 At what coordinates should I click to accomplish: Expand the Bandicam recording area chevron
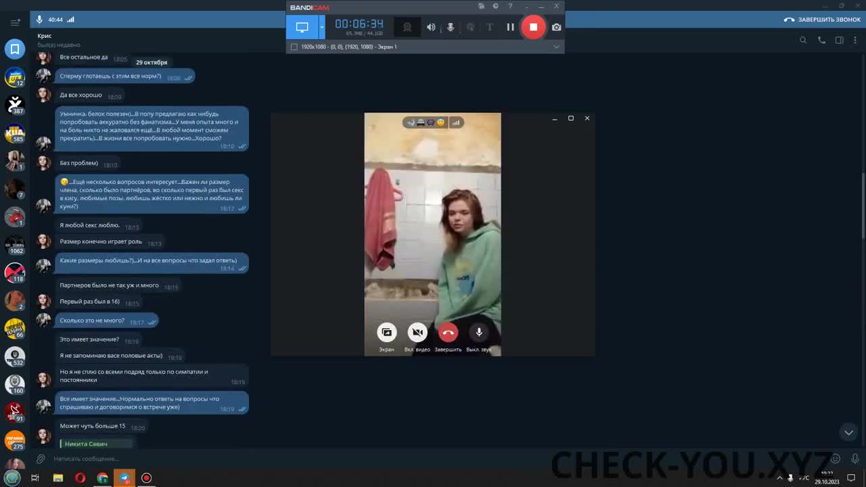click(556, 47)
